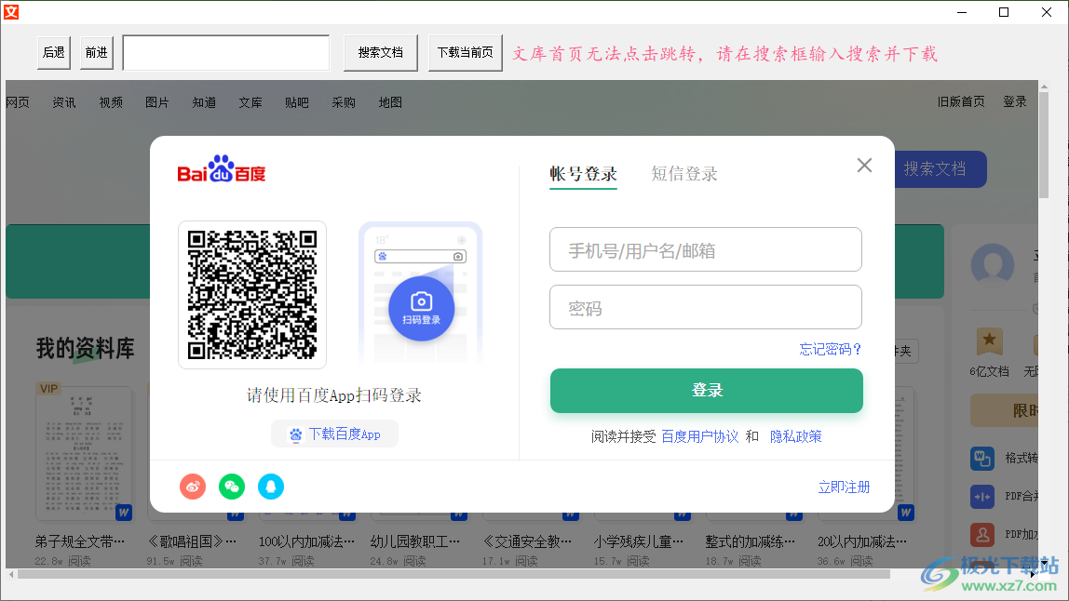Click the horizontal scrollbar thumb
Image resolution: width=1069 pixels, height=601 pixels.
point(454,574)
